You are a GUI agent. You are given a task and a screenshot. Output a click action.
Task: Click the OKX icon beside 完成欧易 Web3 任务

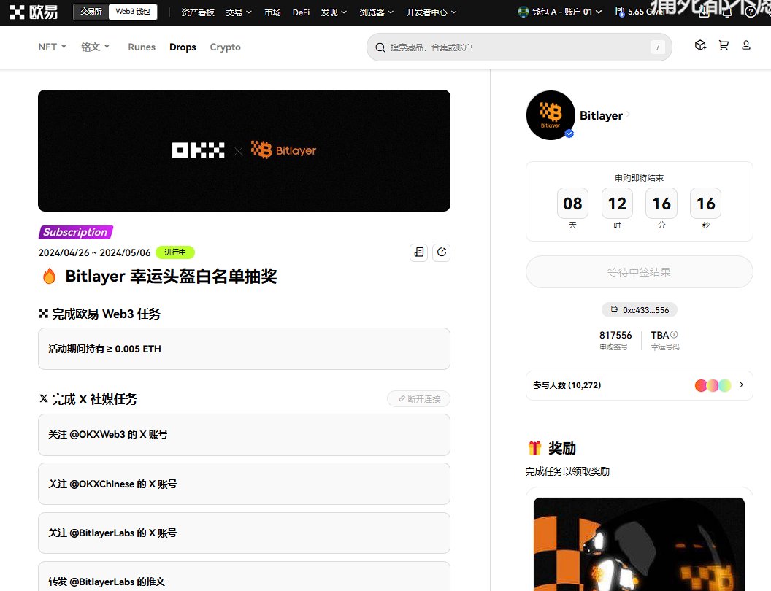point(44,314)
